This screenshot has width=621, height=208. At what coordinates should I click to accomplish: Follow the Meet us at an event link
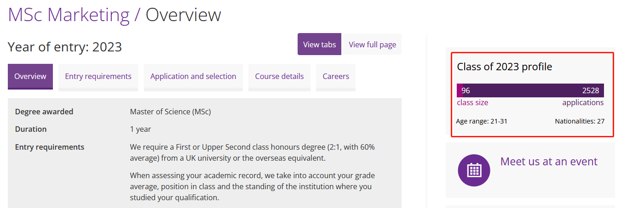[549, 162]
